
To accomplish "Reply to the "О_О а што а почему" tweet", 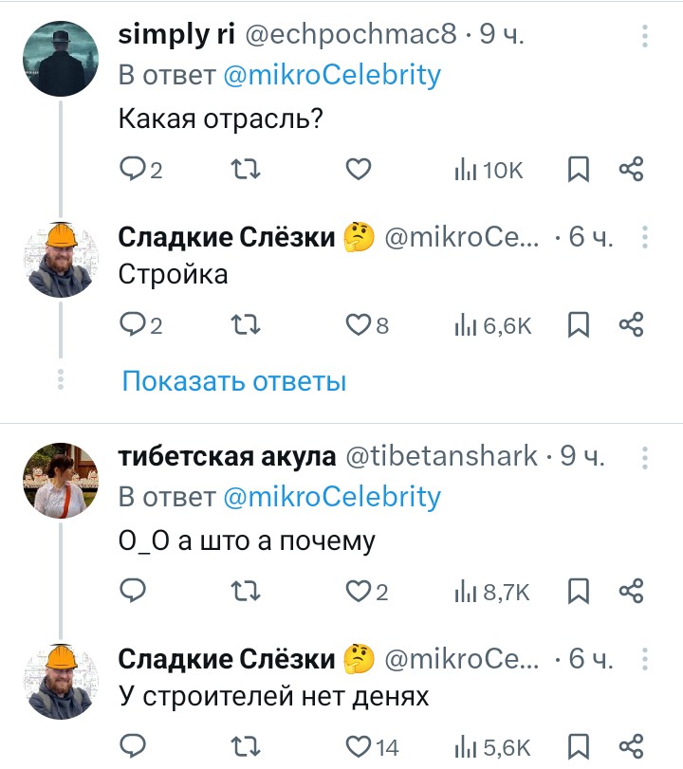I will pos(133,592).
